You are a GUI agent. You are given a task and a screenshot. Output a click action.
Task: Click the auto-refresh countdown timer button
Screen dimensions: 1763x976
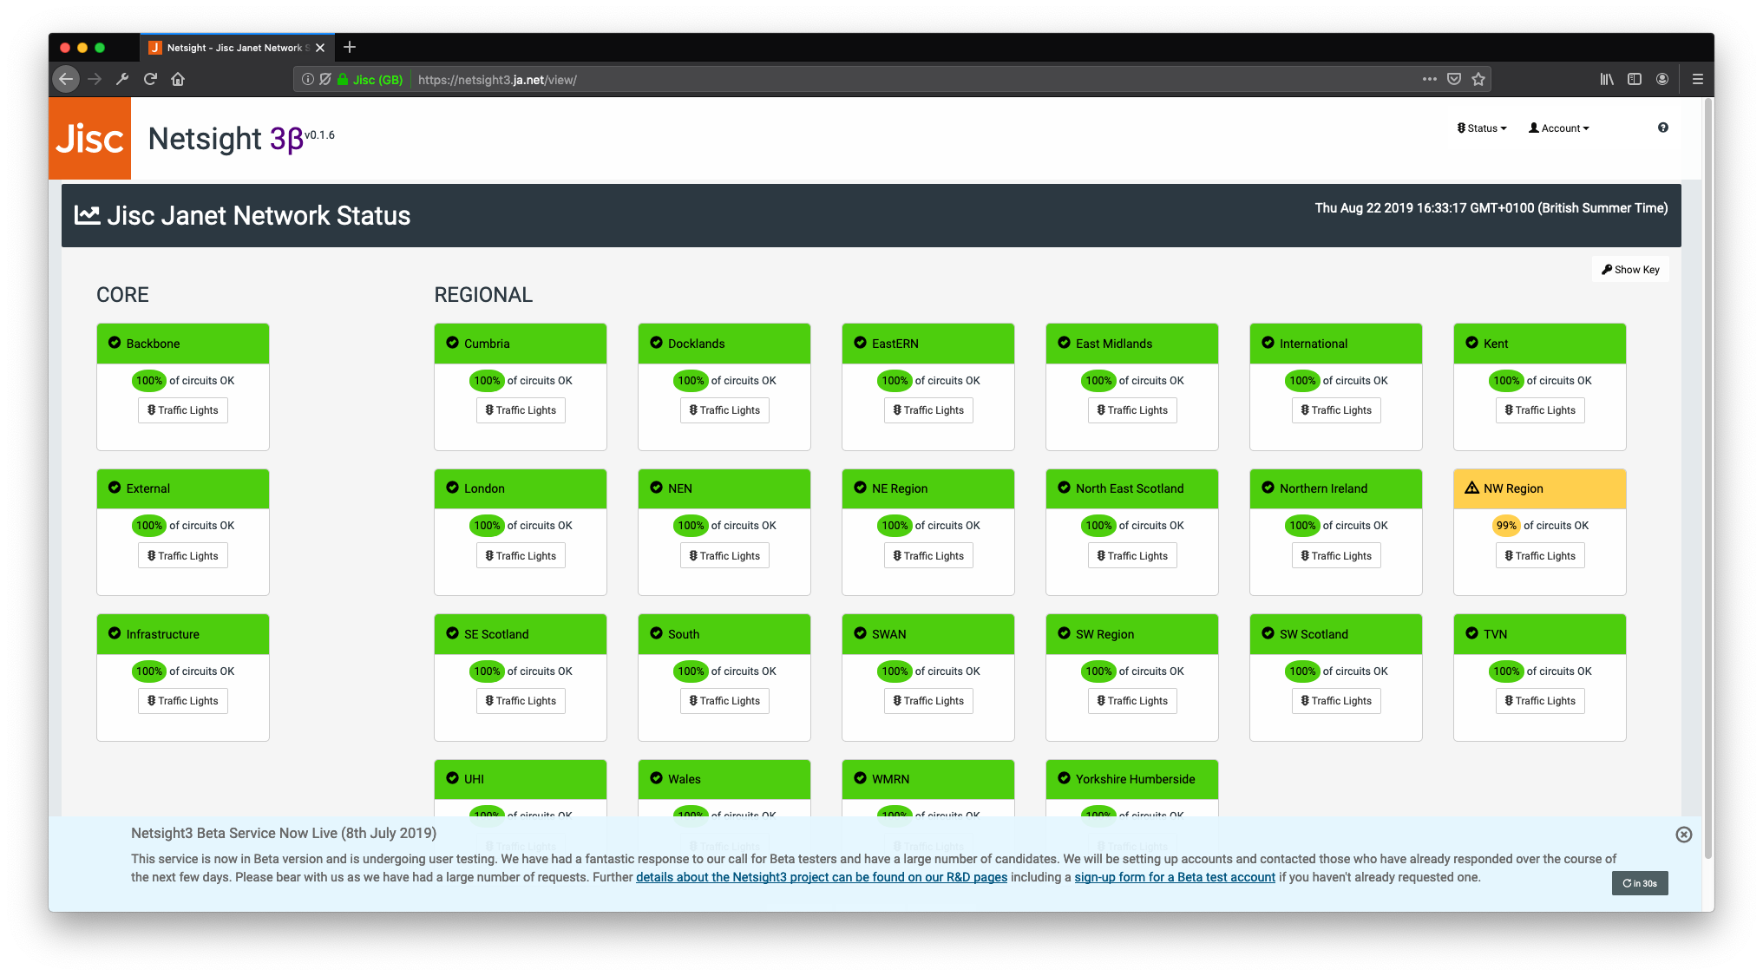(x=1639, y=883)
